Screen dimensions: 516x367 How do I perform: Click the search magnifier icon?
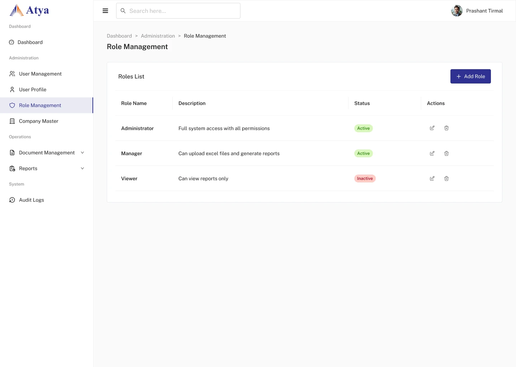pos(123,11)
